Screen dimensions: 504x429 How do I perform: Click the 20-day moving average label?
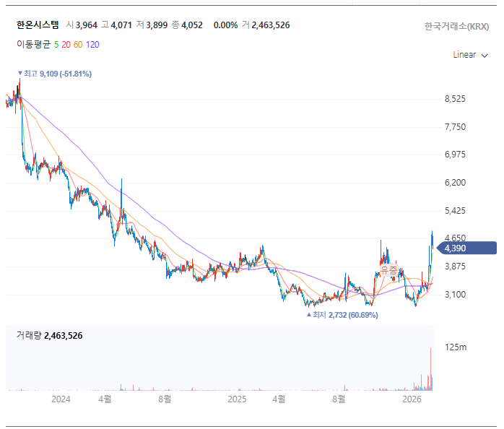point(66,45)
